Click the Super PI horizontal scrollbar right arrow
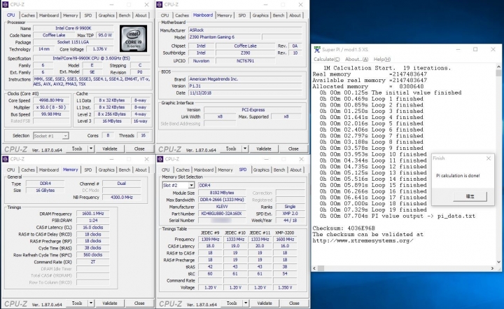Viewport: 504px width, 309px height. 492,268
